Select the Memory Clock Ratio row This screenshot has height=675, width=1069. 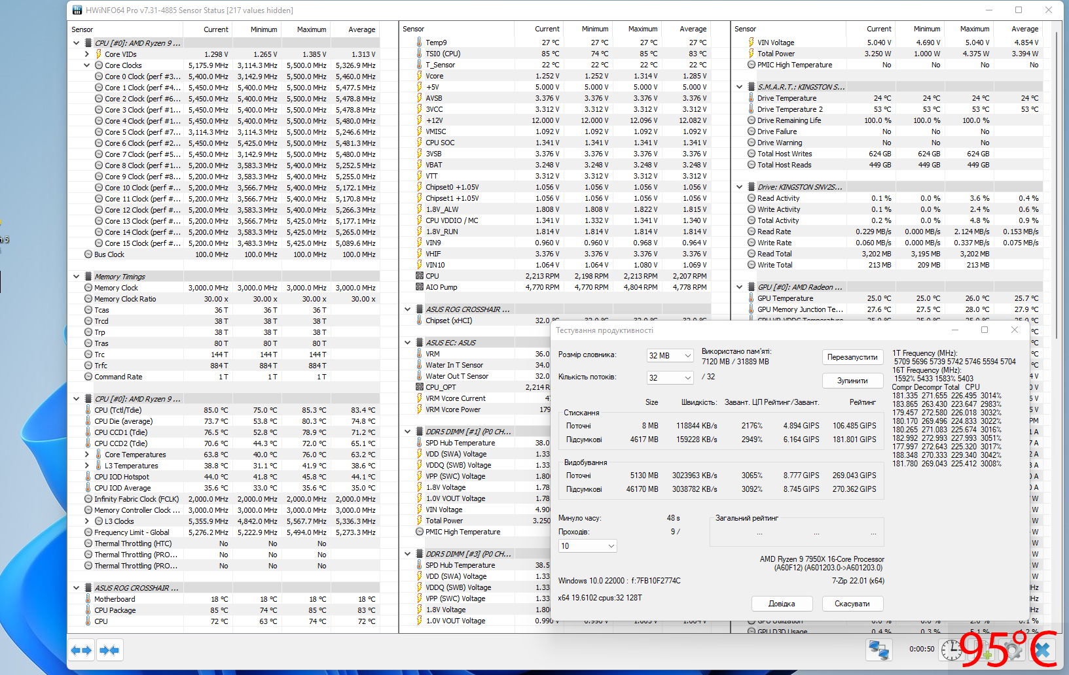point(125,299)
